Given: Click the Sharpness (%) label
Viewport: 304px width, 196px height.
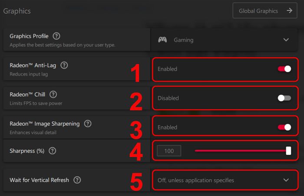Looking at the screenshot, I should (27, 151).
